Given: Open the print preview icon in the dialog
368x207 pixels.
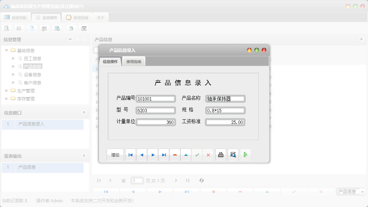Looking at the screenshot, I should (x=233, y=154).
